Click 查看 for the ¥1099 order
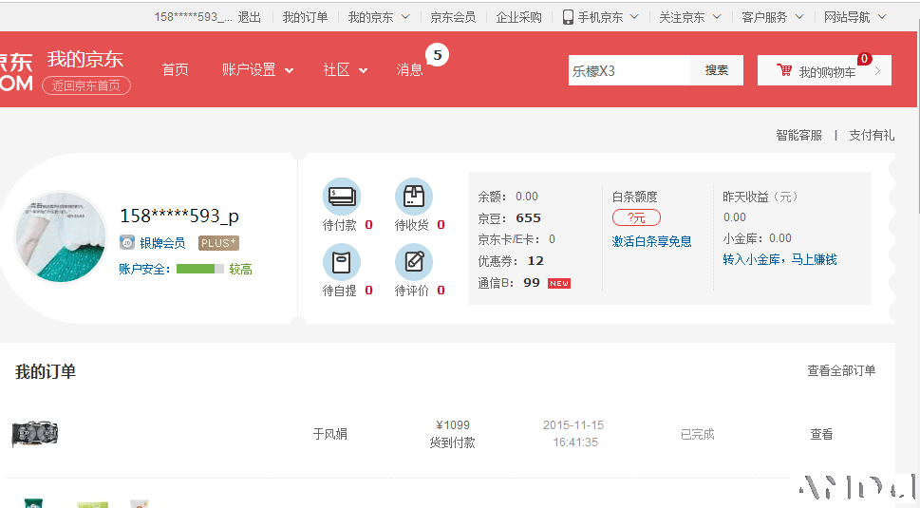The height and width of the screenshot is (508, 920). click(x=821, y=434)
